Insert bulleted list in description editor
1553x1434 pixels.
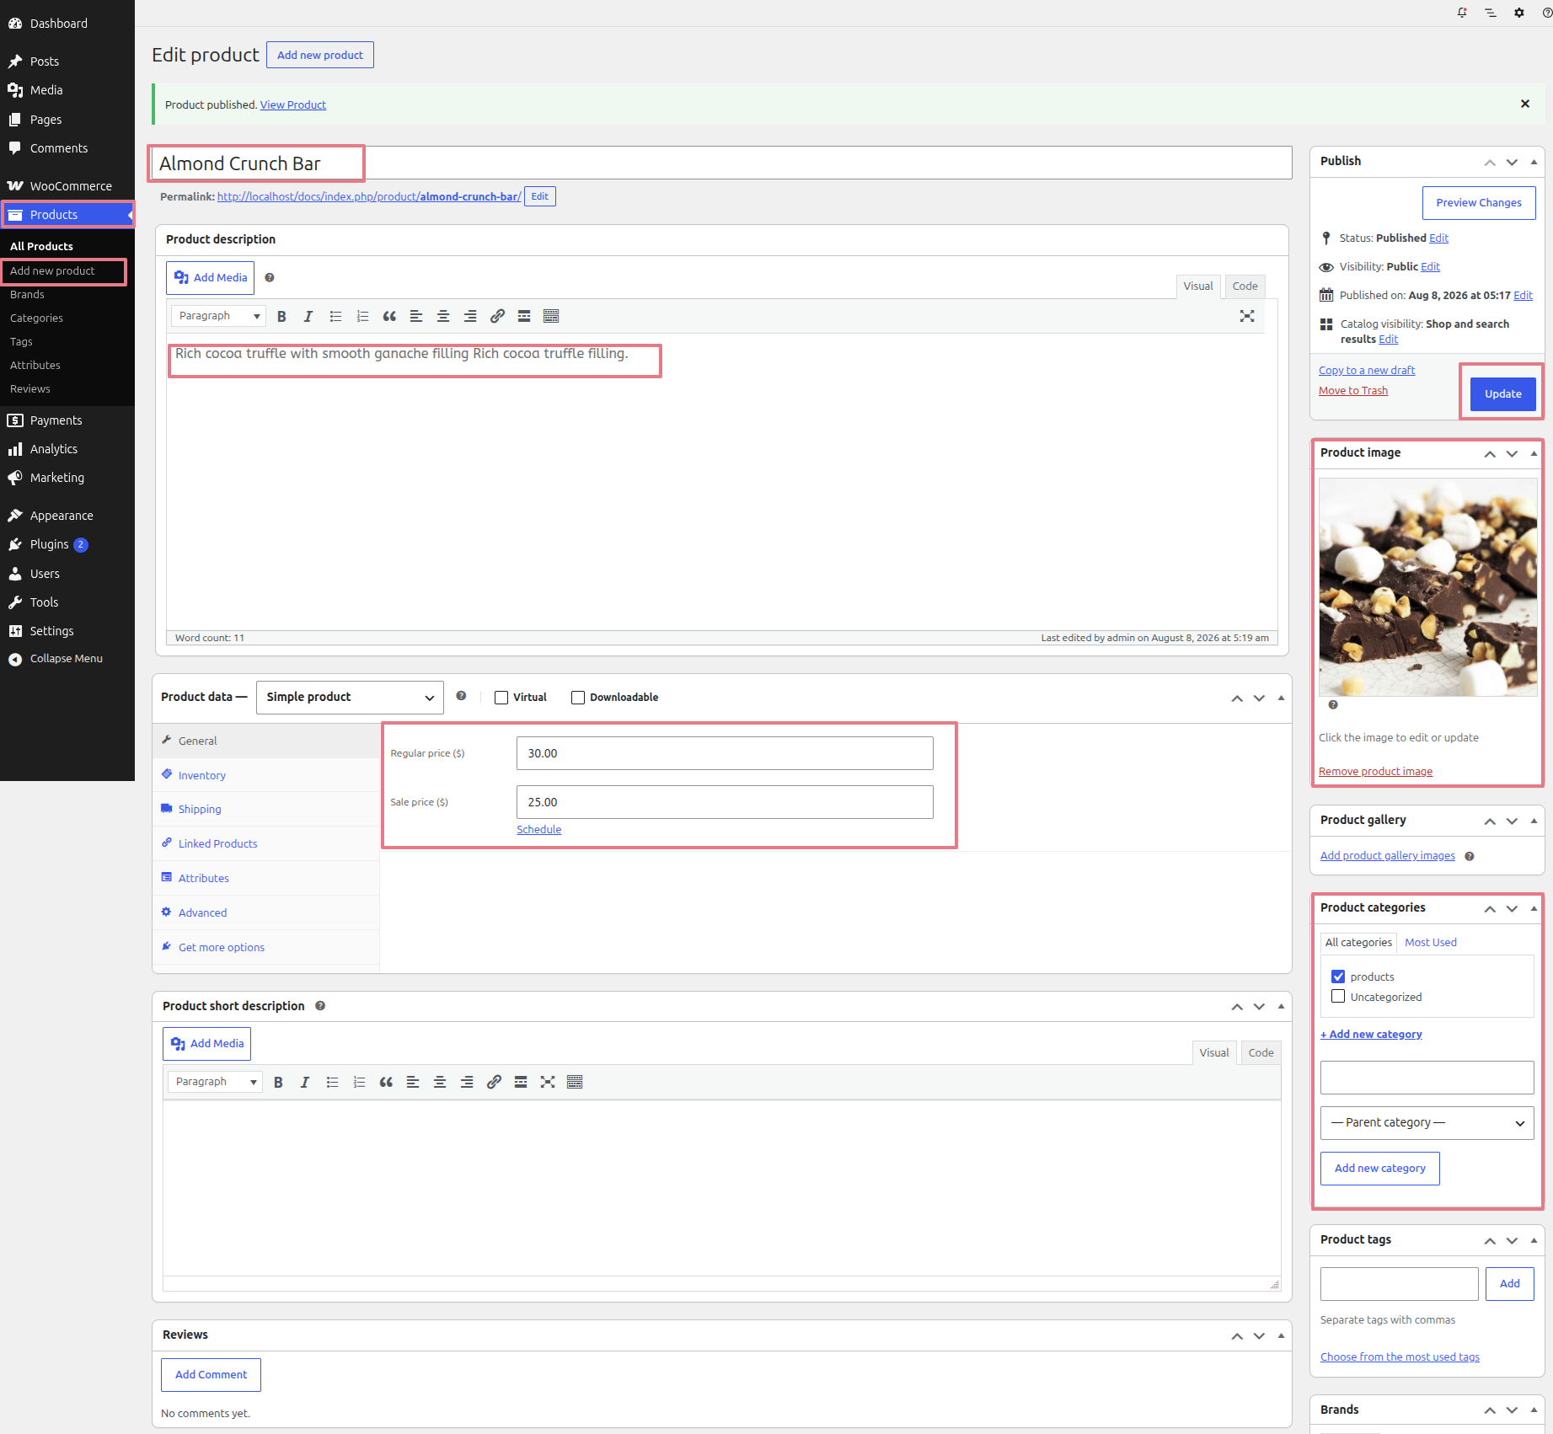335,316
